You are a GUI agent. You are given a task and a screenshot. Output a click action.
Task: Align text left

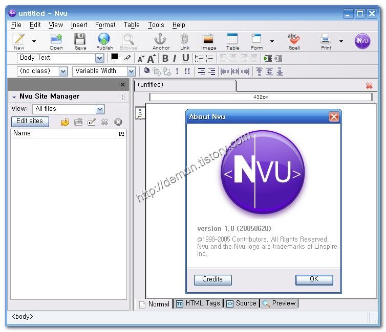223,58
